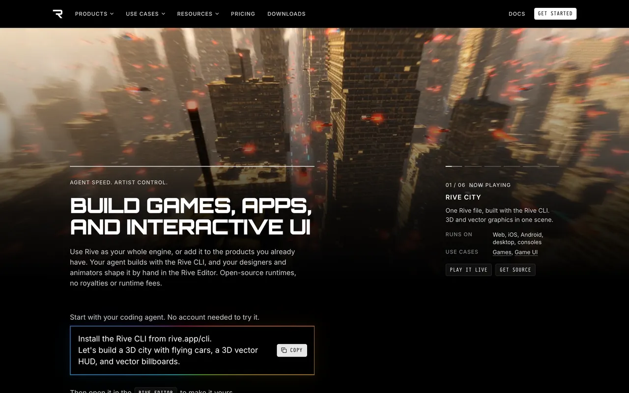629x393 pixels.
Task: Go to the Pricing page
Action: 243,14
